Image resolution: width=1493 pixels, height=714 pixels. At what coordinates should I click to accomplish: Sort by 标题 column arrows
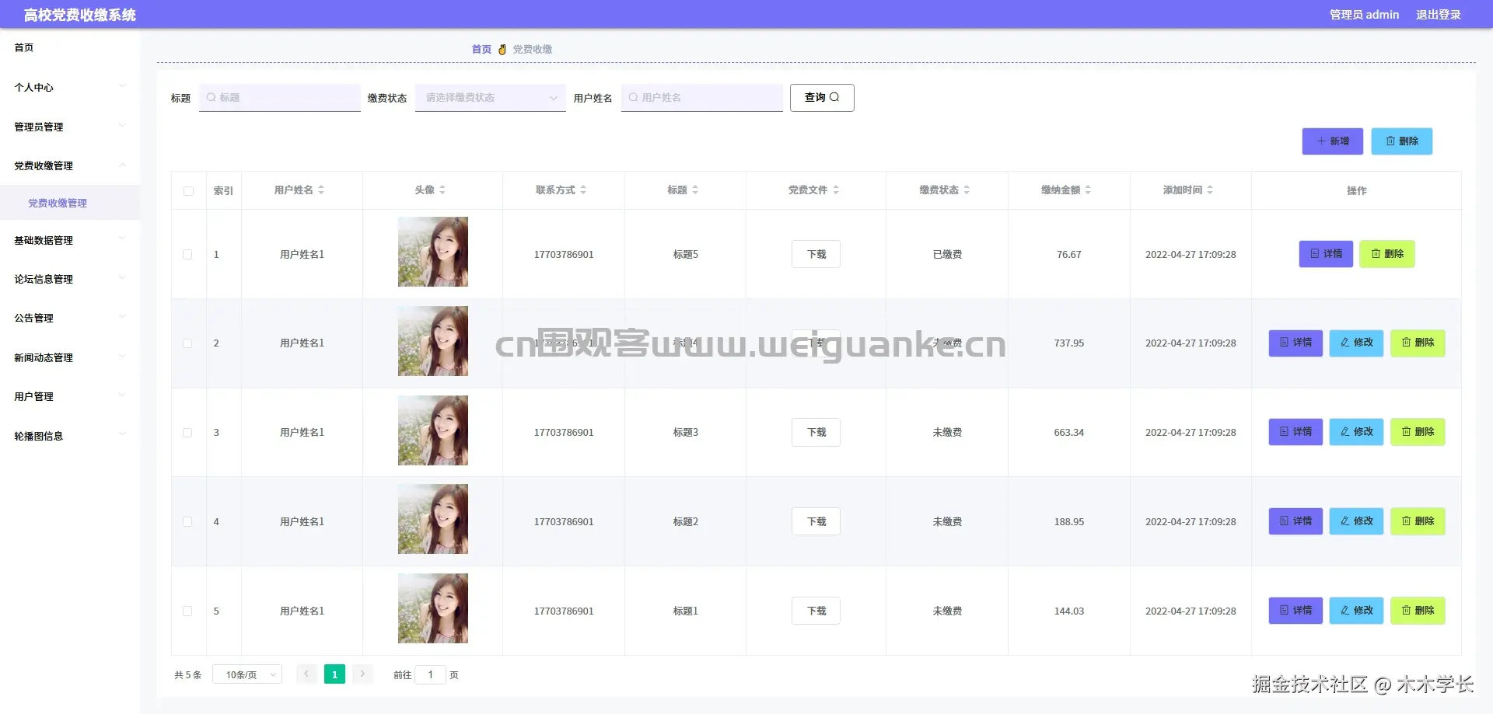pos(695,190)
